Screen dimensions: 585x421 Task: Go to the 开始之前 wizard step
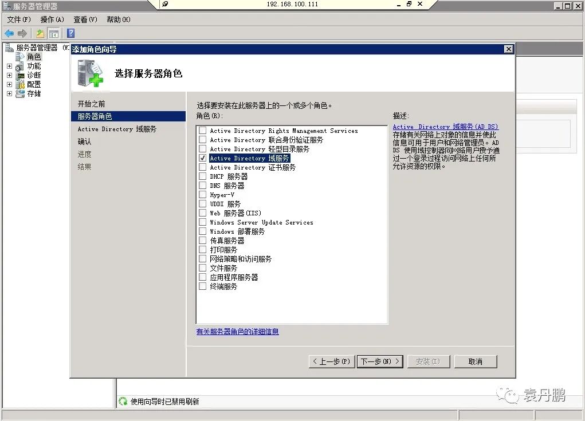point(92,104)
